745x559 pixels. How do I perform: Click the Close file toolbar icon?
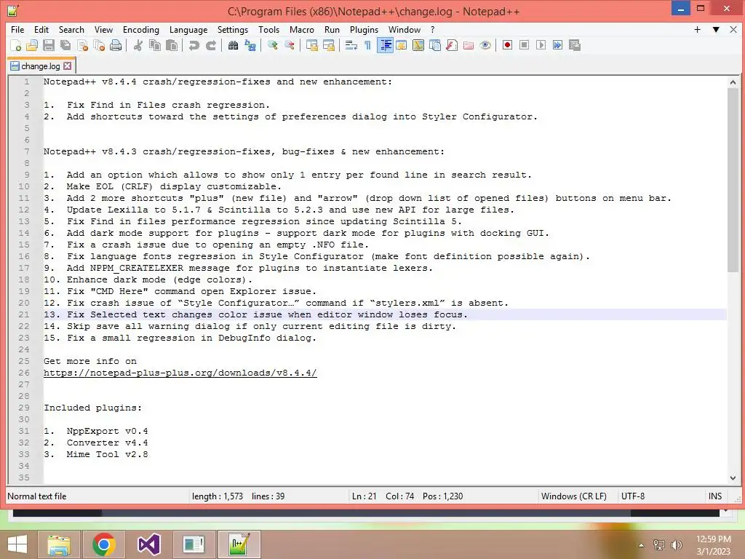(x=83, y=45)
